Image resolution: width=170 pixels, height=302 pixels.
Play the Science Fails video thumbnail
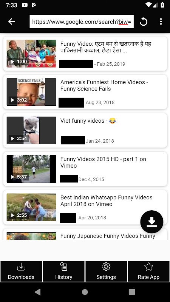coord(31,92)
